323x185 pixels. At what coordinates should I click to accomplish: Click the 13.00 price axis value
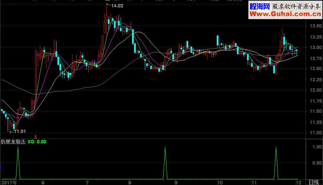pos(316,47)
